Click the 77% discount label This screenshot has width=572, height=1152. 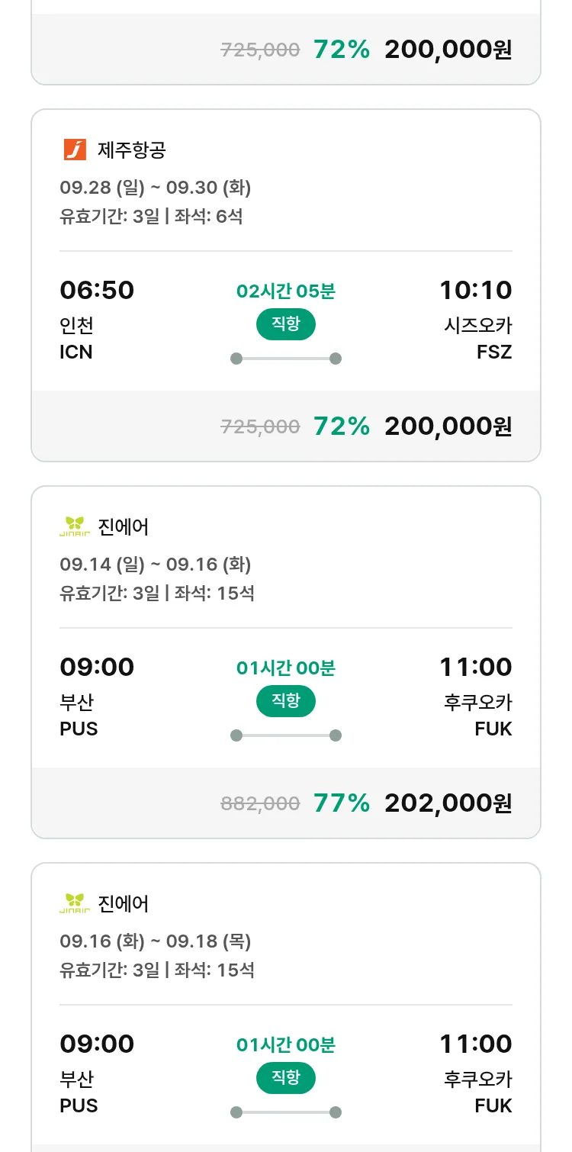pyautogui.click(x=342, y=803)
